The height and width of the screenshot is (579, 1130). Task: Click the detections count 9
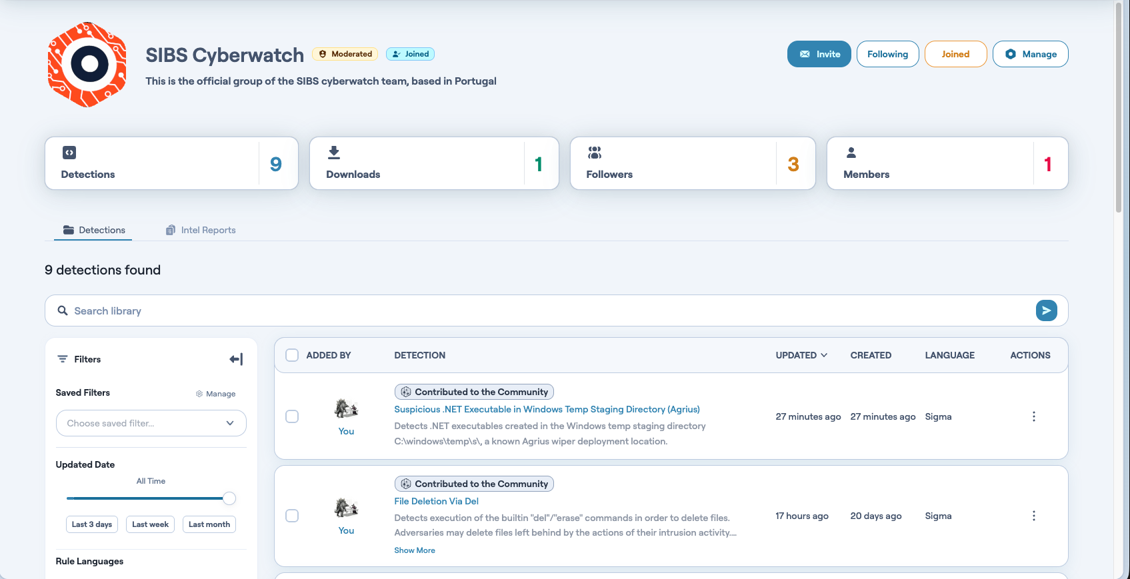point(276,164)
